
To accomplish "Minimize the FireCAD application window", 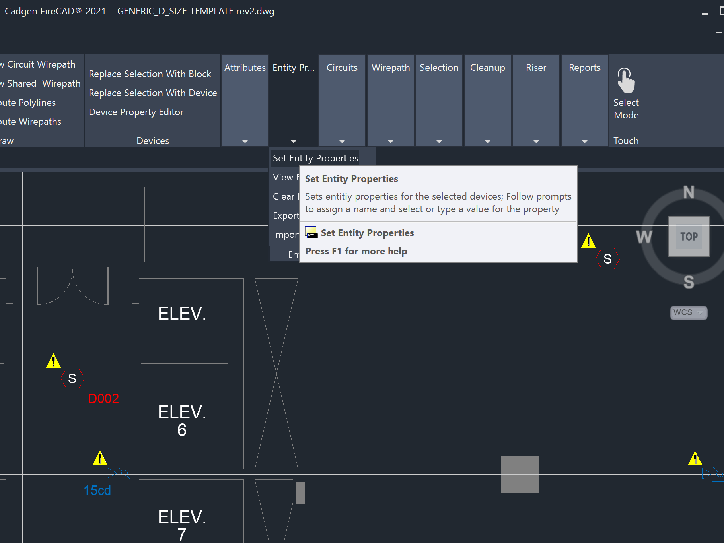I will click(x=705, y=14).
